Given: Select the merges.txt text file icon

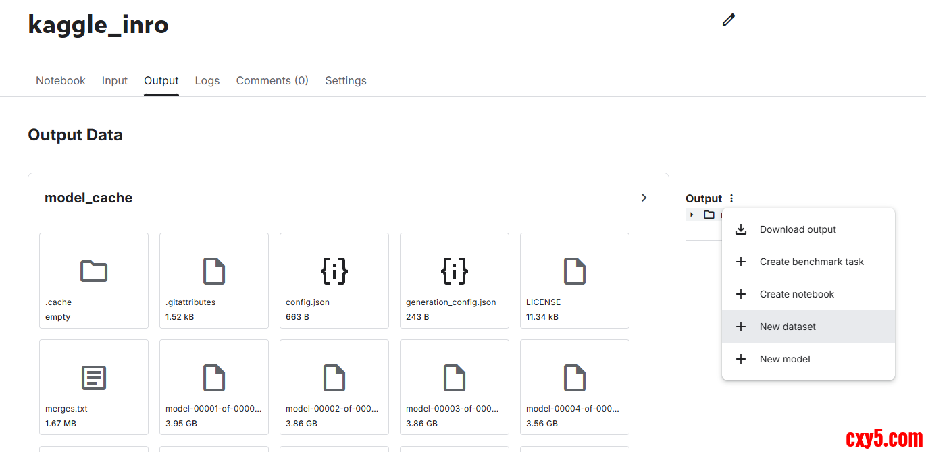Looking at the screenshot, I should (x=94, y=378).
